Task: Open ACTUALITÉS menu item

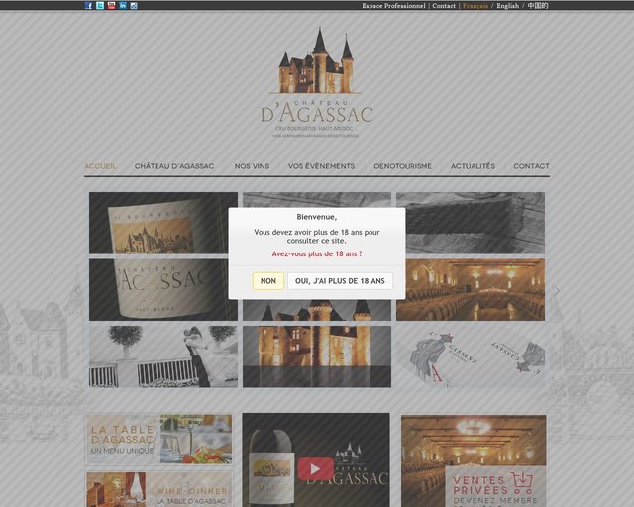Action: 473,166
